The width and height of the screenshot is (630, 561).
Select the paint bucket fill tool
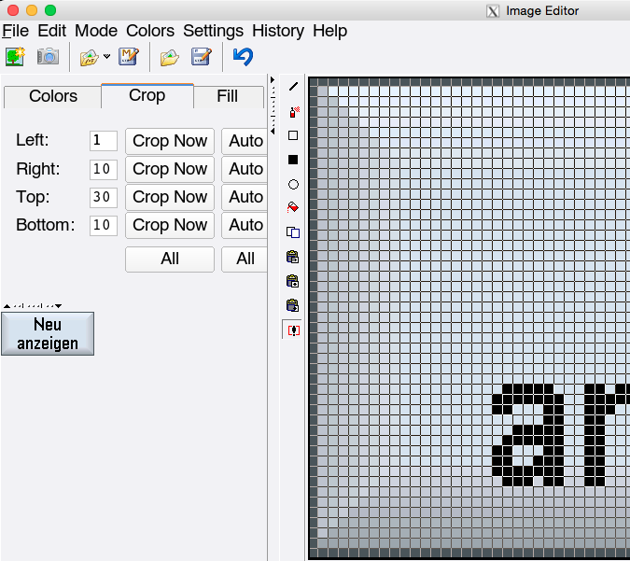(293, 207)
